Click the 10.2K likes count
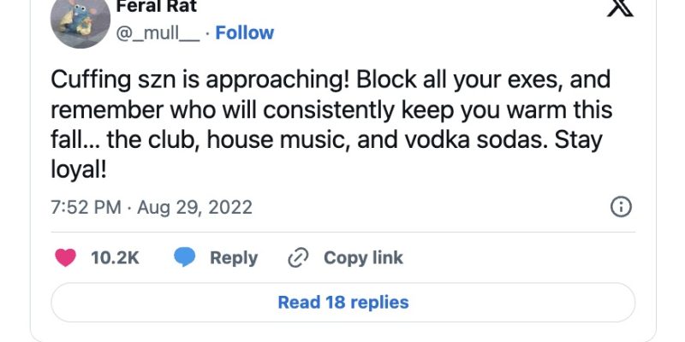This screenshot has width=685, height=342. point(115,258)
